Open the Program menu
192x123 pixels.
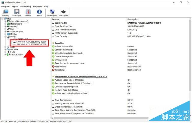(5, 7)
